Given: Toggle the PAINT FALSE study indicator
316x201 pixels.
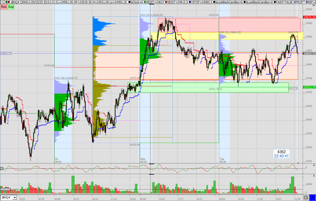Looking at the screenshot, I should tap(275, 2).
